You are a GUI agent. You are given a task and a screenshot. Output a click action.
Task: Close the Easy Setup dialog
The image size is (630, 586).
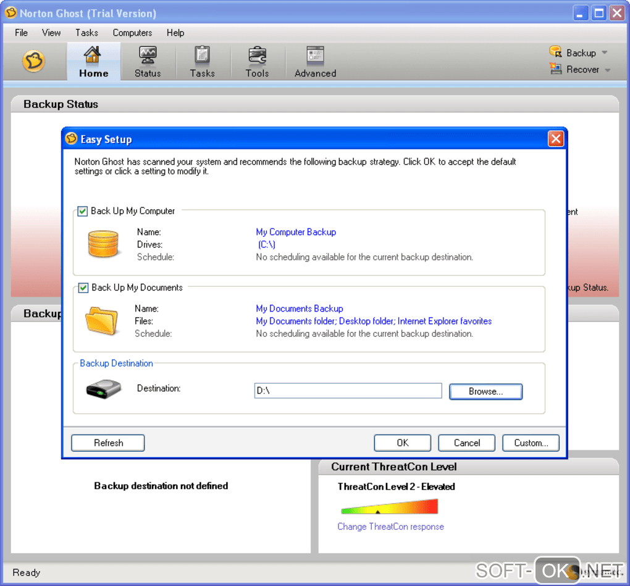(556, 139)
